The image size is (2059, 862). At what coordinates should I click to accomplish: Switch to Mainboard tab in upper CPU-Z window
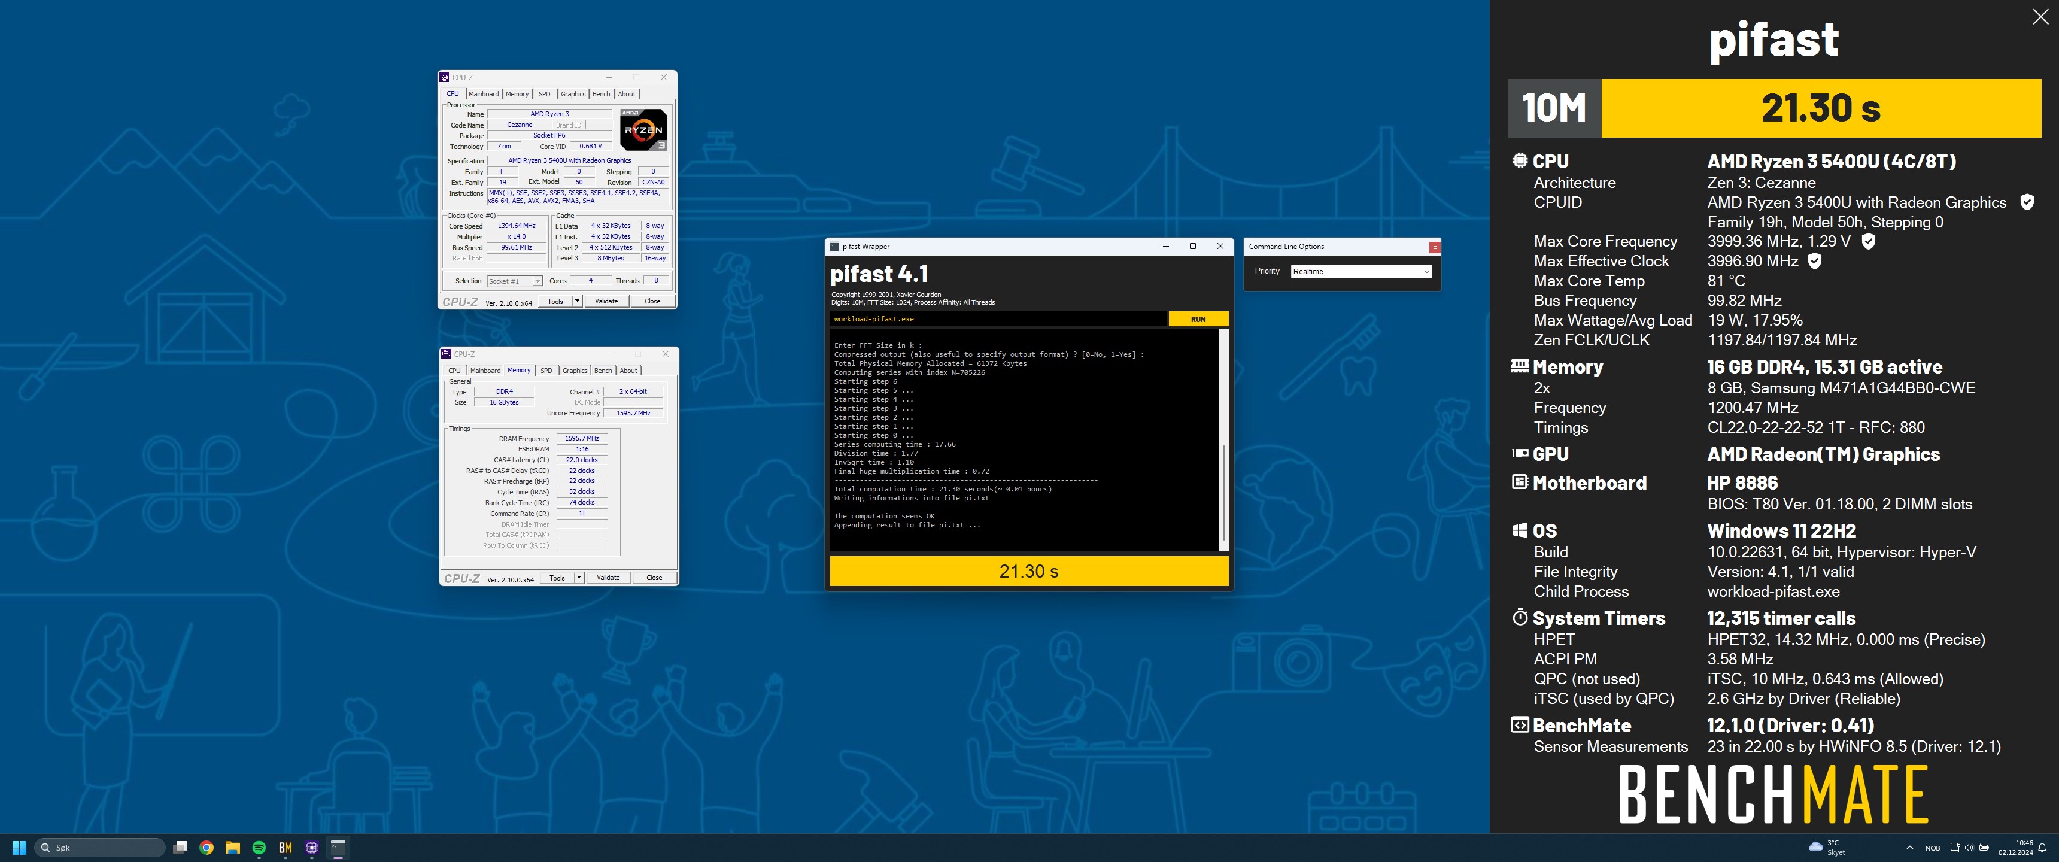click(x=484, y=93)
